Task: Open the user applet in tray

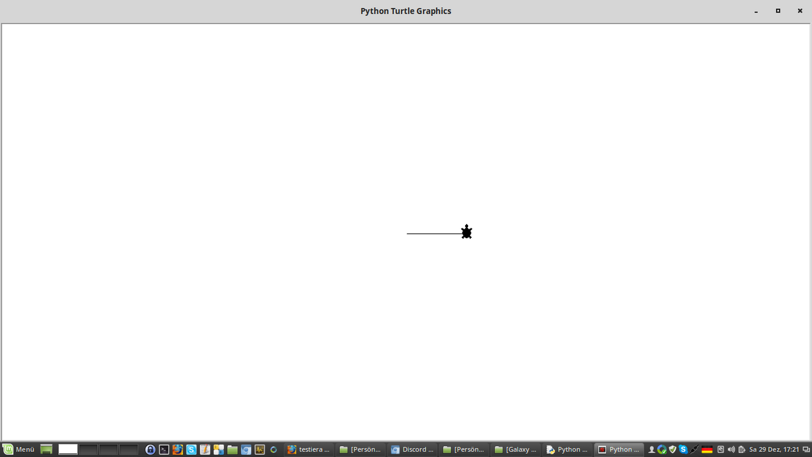Action: pyautogui.click(x=652, y=449)
